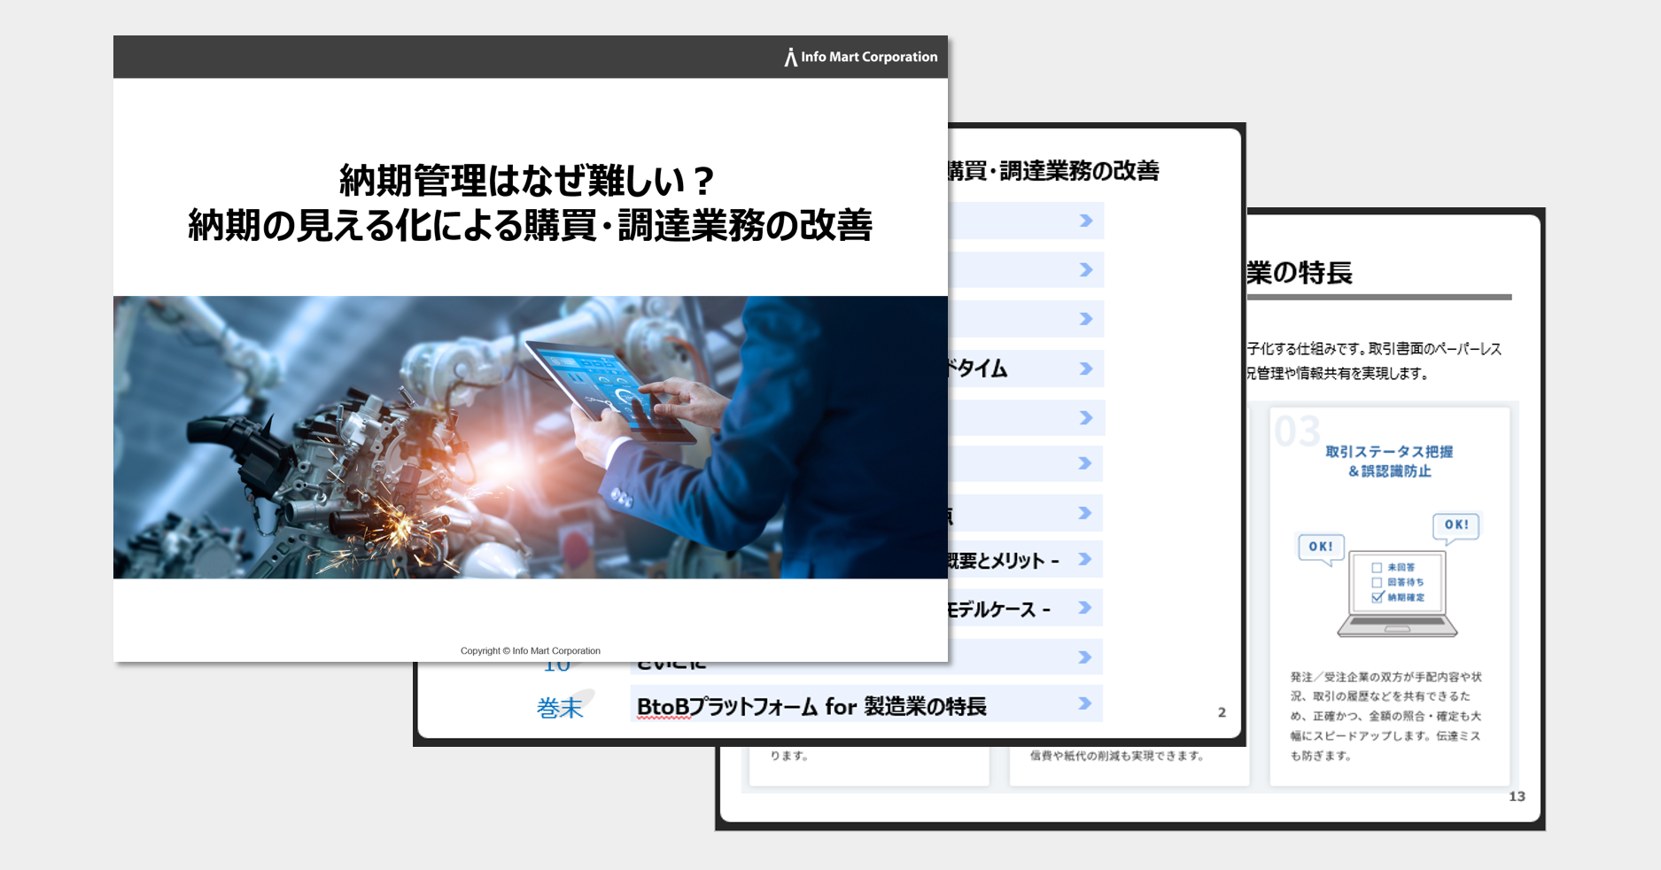Click the paragraph starting '発注／受注企業の双方が'
The width and height of the screenshot is (1661, 870).
coord(1385,716)
